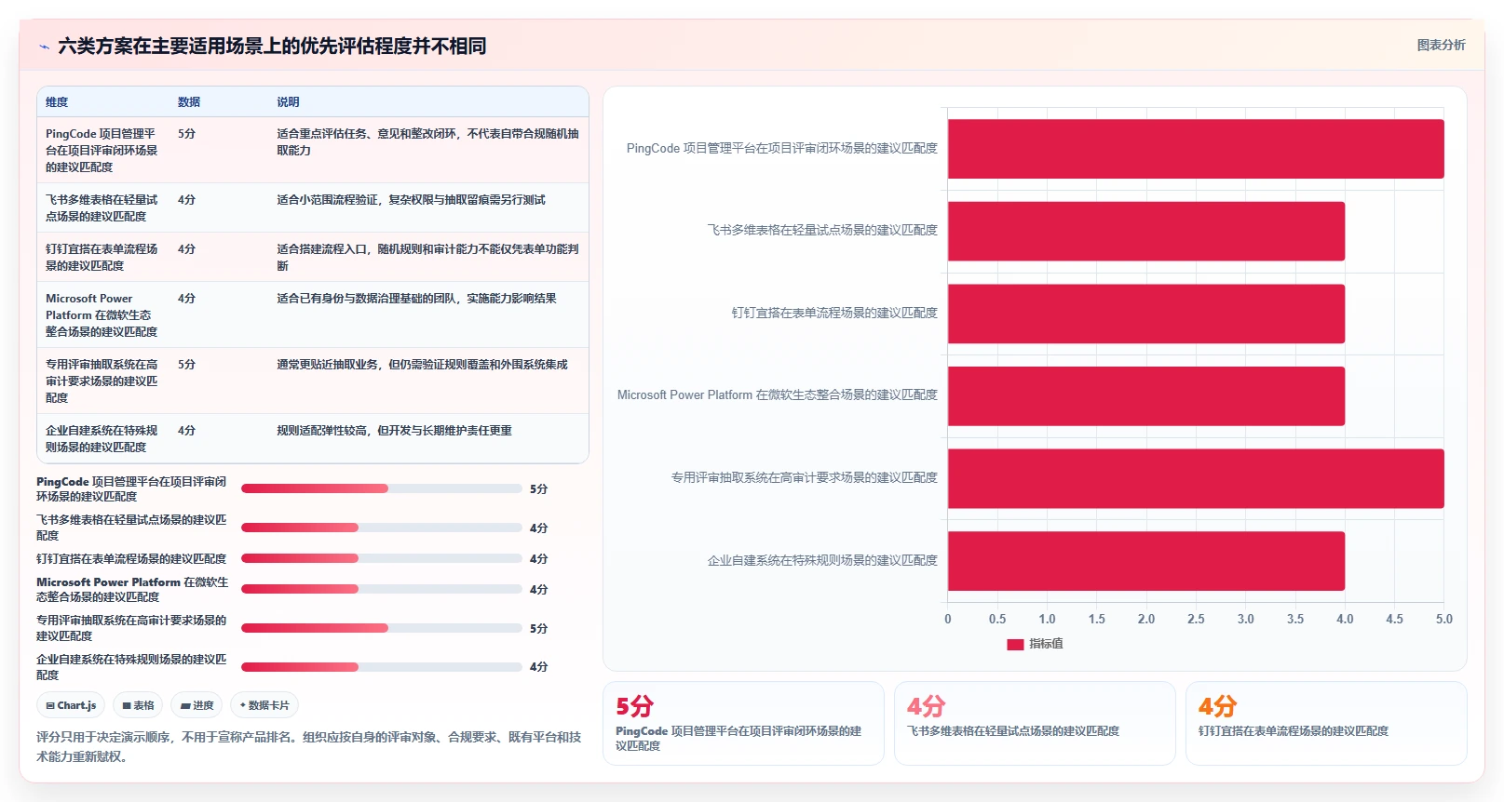Open the 4分 飞书多维表格 summary card
Image resolution: width=1504 pixels, height=802 pixels.
click(1035, 723)
